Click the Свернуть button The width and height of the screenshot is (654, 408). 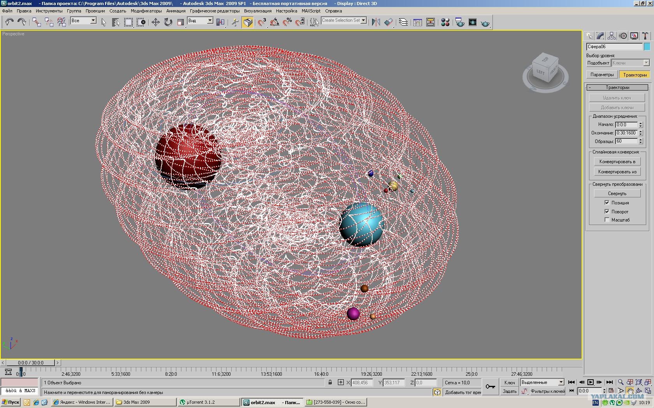tap(617, 193)
